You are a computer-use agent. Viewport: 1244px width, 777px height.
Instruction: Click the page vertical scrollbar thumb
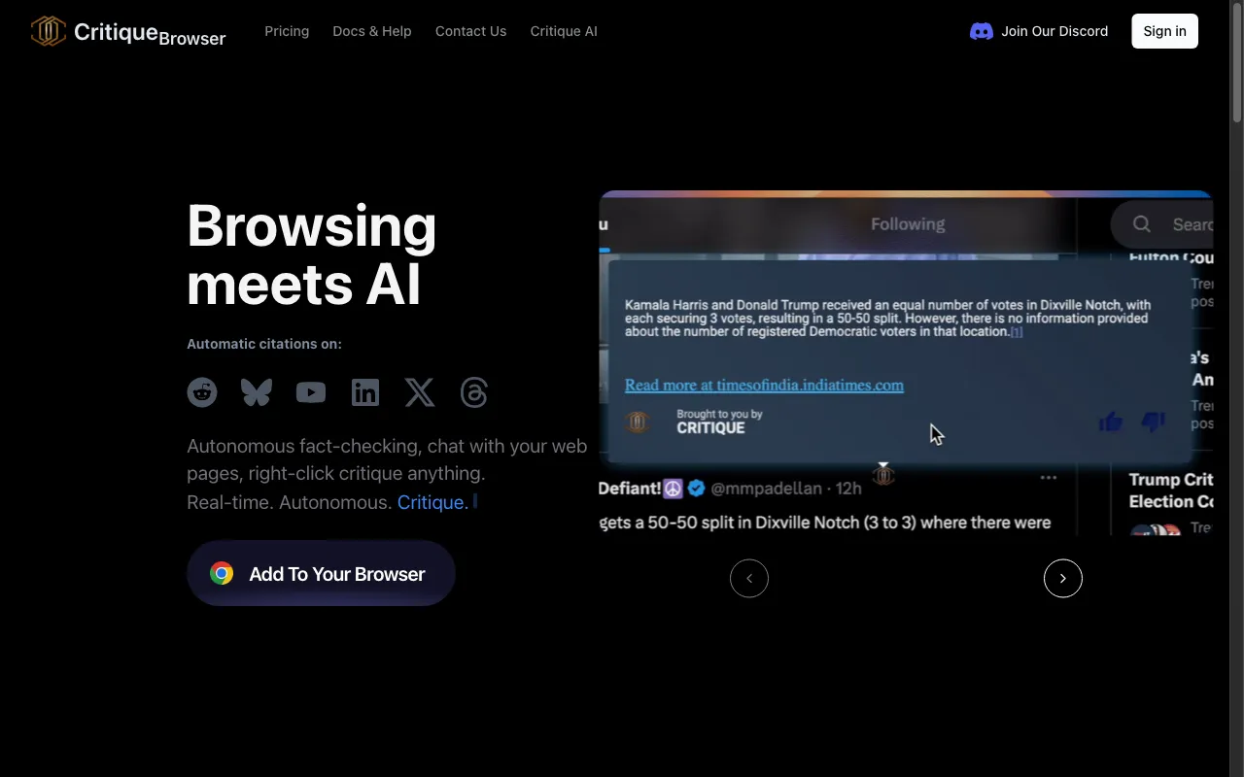[1237, 63]
